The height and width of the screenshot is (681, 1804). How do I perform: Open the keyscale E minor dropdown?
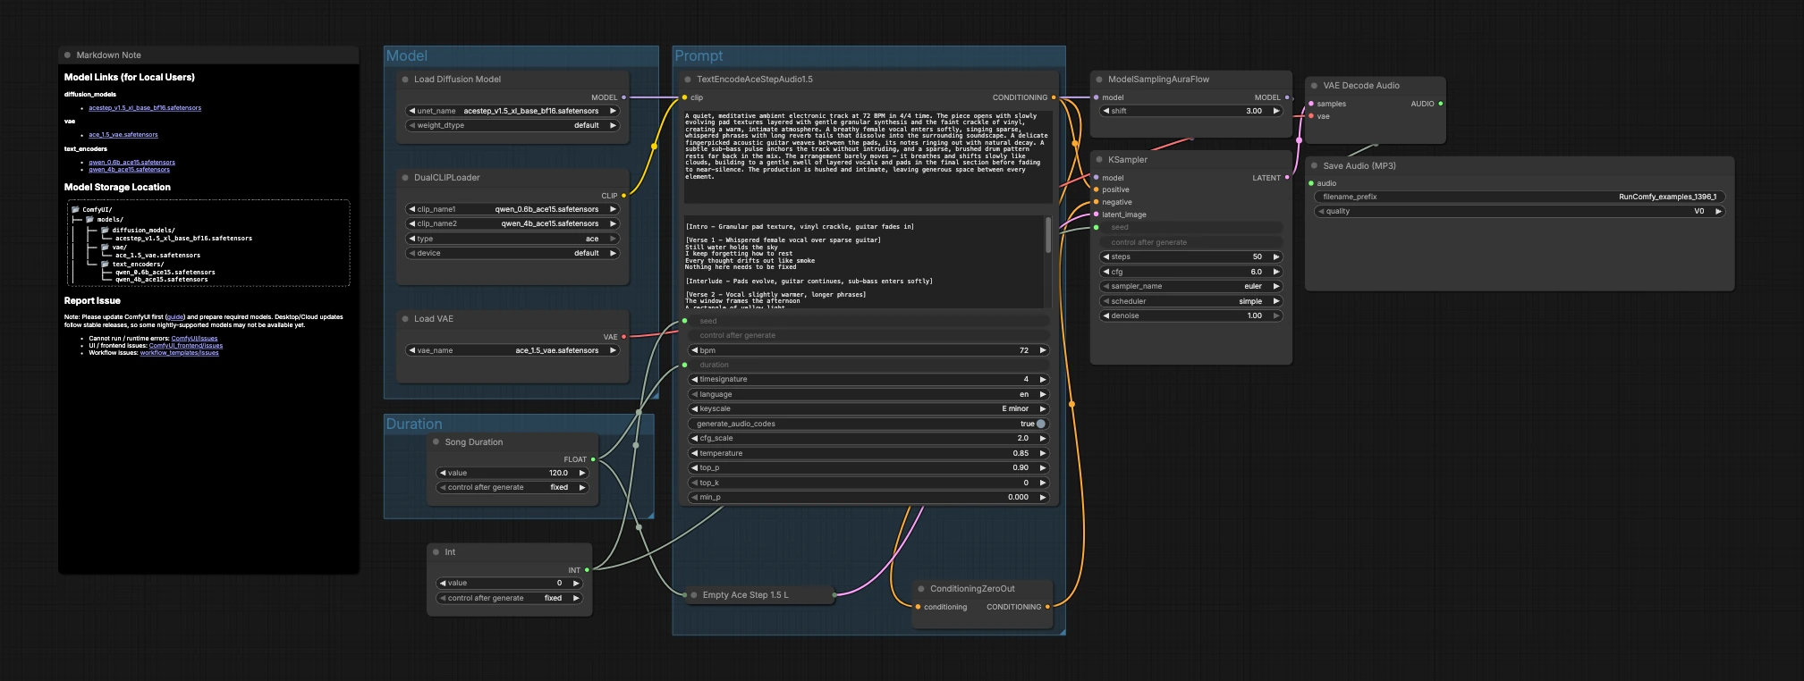point(868,408)
